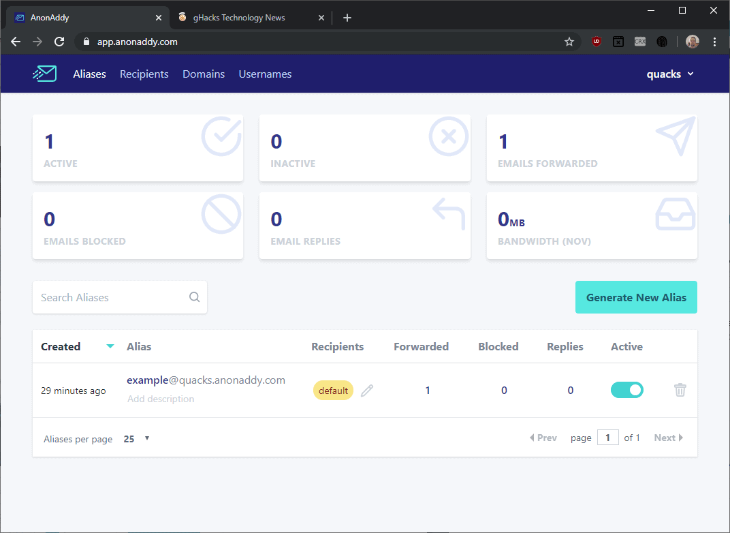
Task: Click the pencil icon to edit recipients
Action: point(367,391)
